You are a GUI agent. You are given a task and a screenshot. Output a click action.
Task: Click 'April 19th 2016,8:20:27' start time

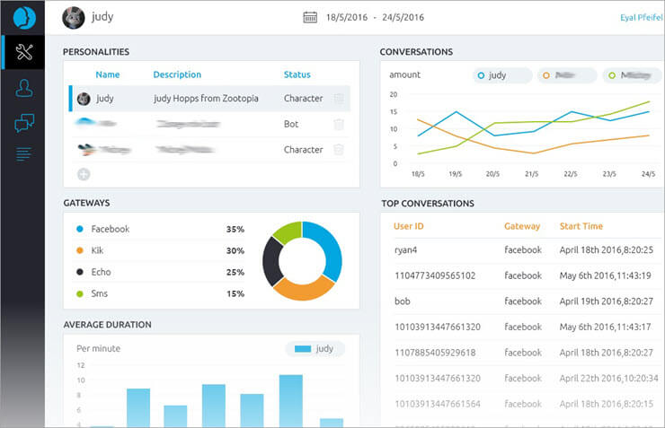point(606,301)
